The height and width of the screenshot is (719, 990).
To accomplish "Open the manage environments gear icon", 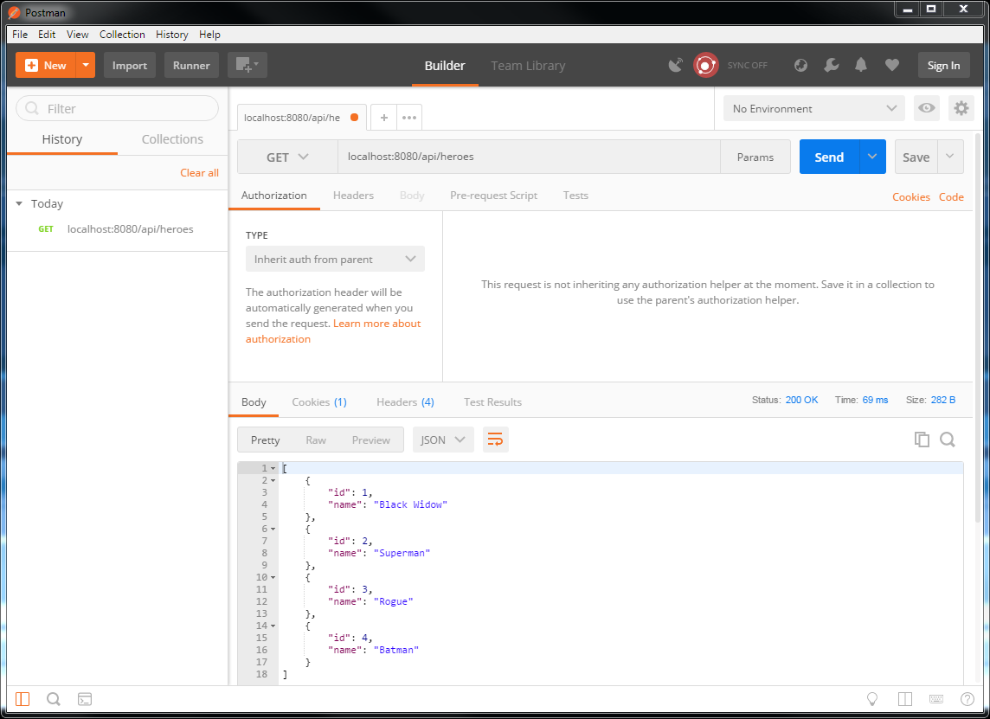I will click(961, 108).
